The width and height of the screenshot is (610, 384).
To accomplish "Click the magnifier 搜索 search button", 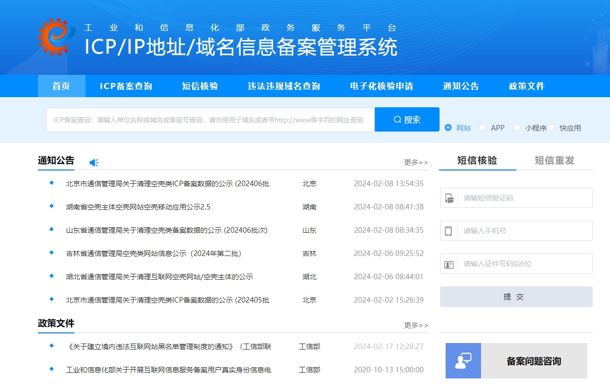I will pos(407,120).
